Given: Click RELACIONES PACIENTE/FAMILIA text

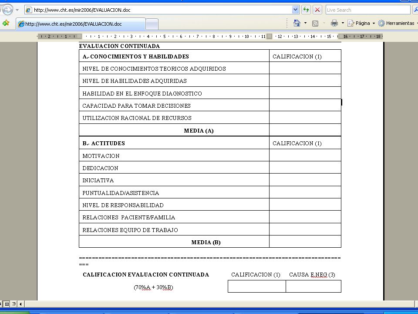Looking at the screenshot, I should (x=129, y=218).
